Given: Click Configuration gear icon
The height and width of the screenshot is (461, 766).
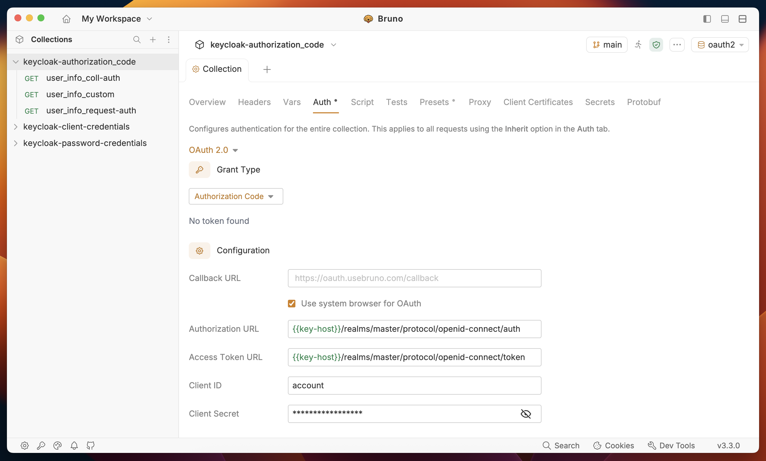Looking at the screenshot, I should pyautogui.click(x=199, y=250).
